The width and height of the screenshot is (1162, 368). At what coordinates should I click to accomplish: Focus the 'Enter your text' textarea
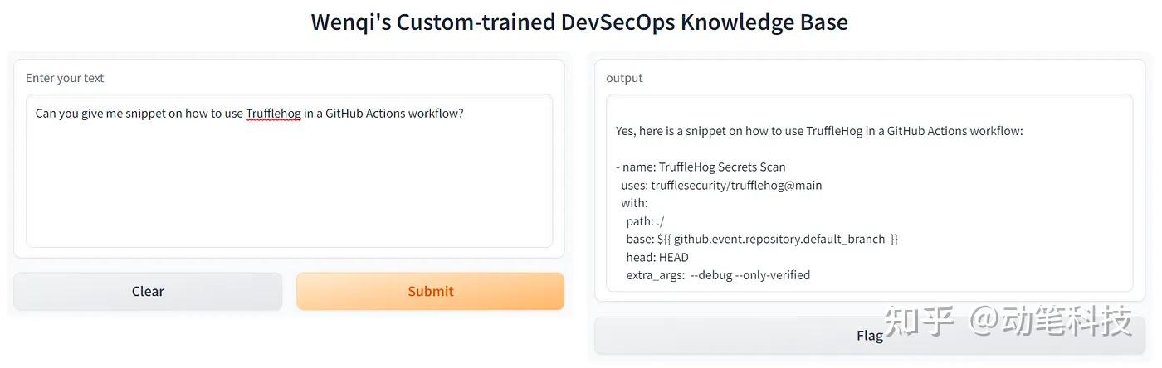click(x=289, y=171)
